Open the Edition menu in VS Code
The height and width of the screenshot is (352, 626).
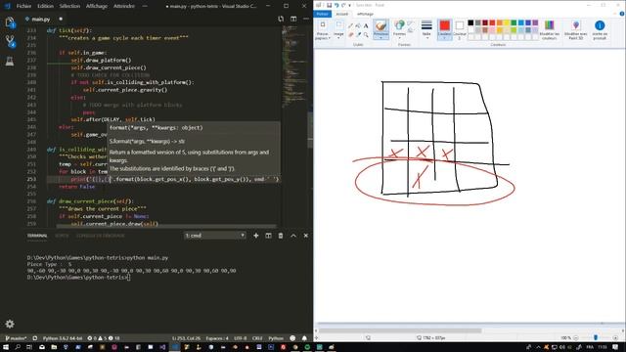[x=45, y=6]
